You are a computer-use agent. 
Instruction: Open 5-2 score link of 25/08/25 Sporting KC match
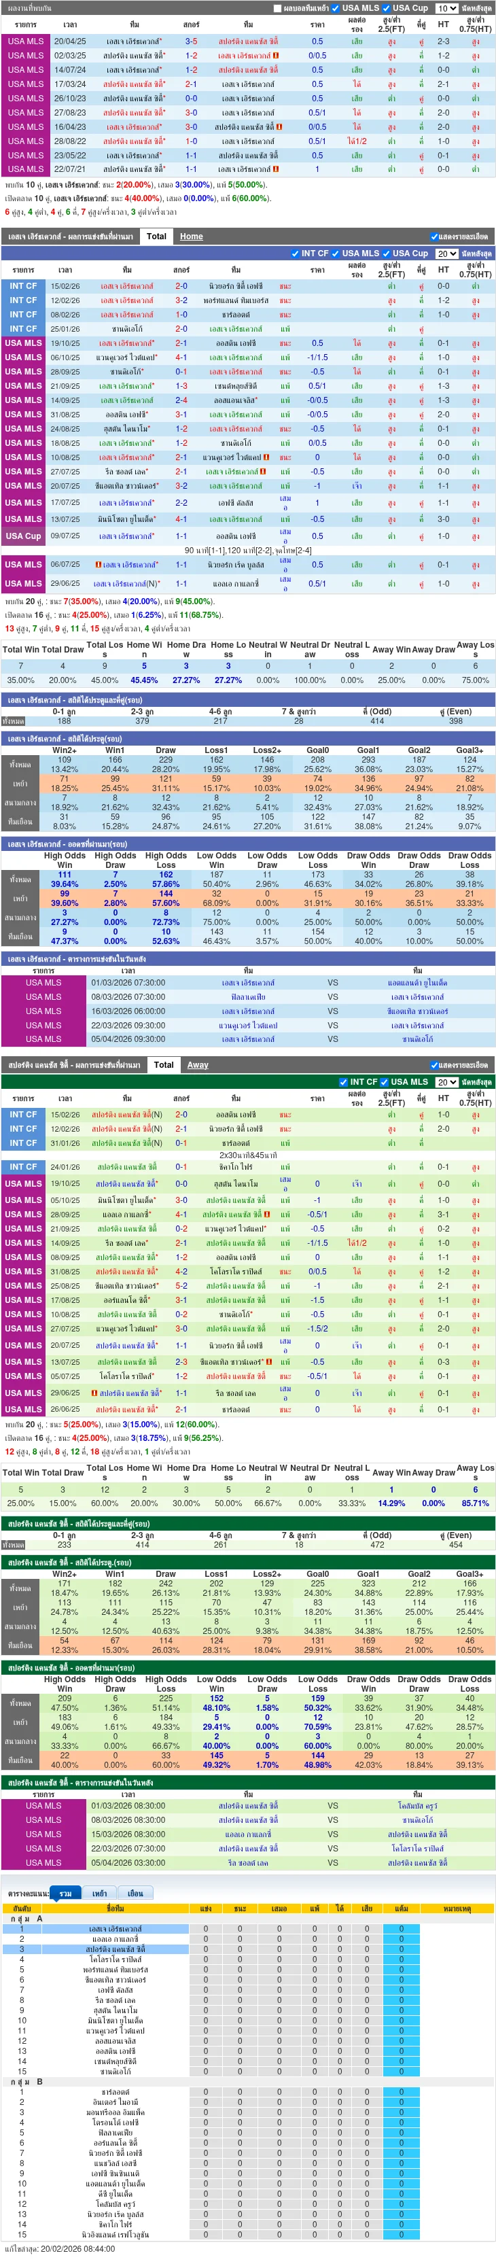pos(181,1286)
